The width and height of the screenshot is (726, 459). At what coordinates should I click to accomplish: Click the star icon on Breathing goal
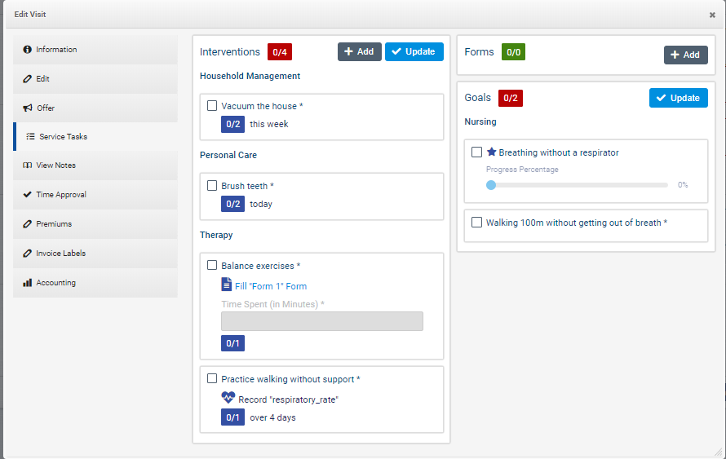(492, 152)
